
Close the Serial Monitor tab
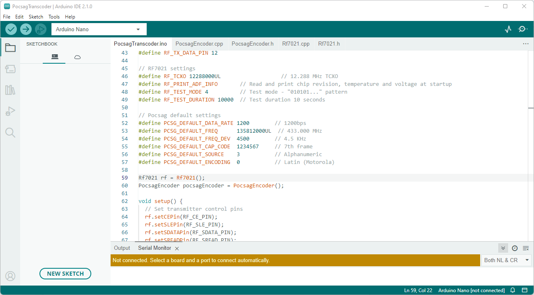(177, 249)
